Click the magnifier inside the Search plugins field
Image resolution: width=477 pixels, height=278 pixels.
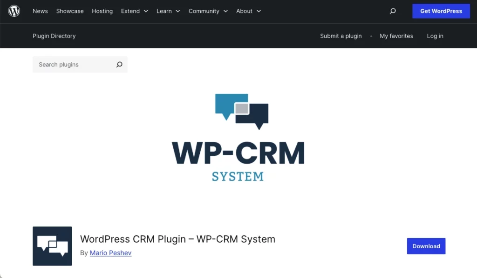(119, 64)
